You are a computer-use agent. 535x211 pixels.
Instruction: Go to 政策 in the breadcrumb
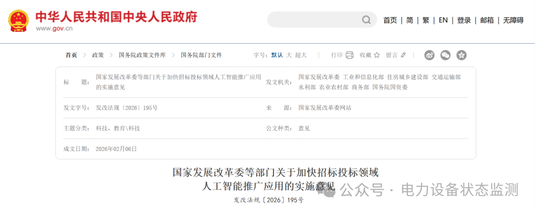pos(98,55)
